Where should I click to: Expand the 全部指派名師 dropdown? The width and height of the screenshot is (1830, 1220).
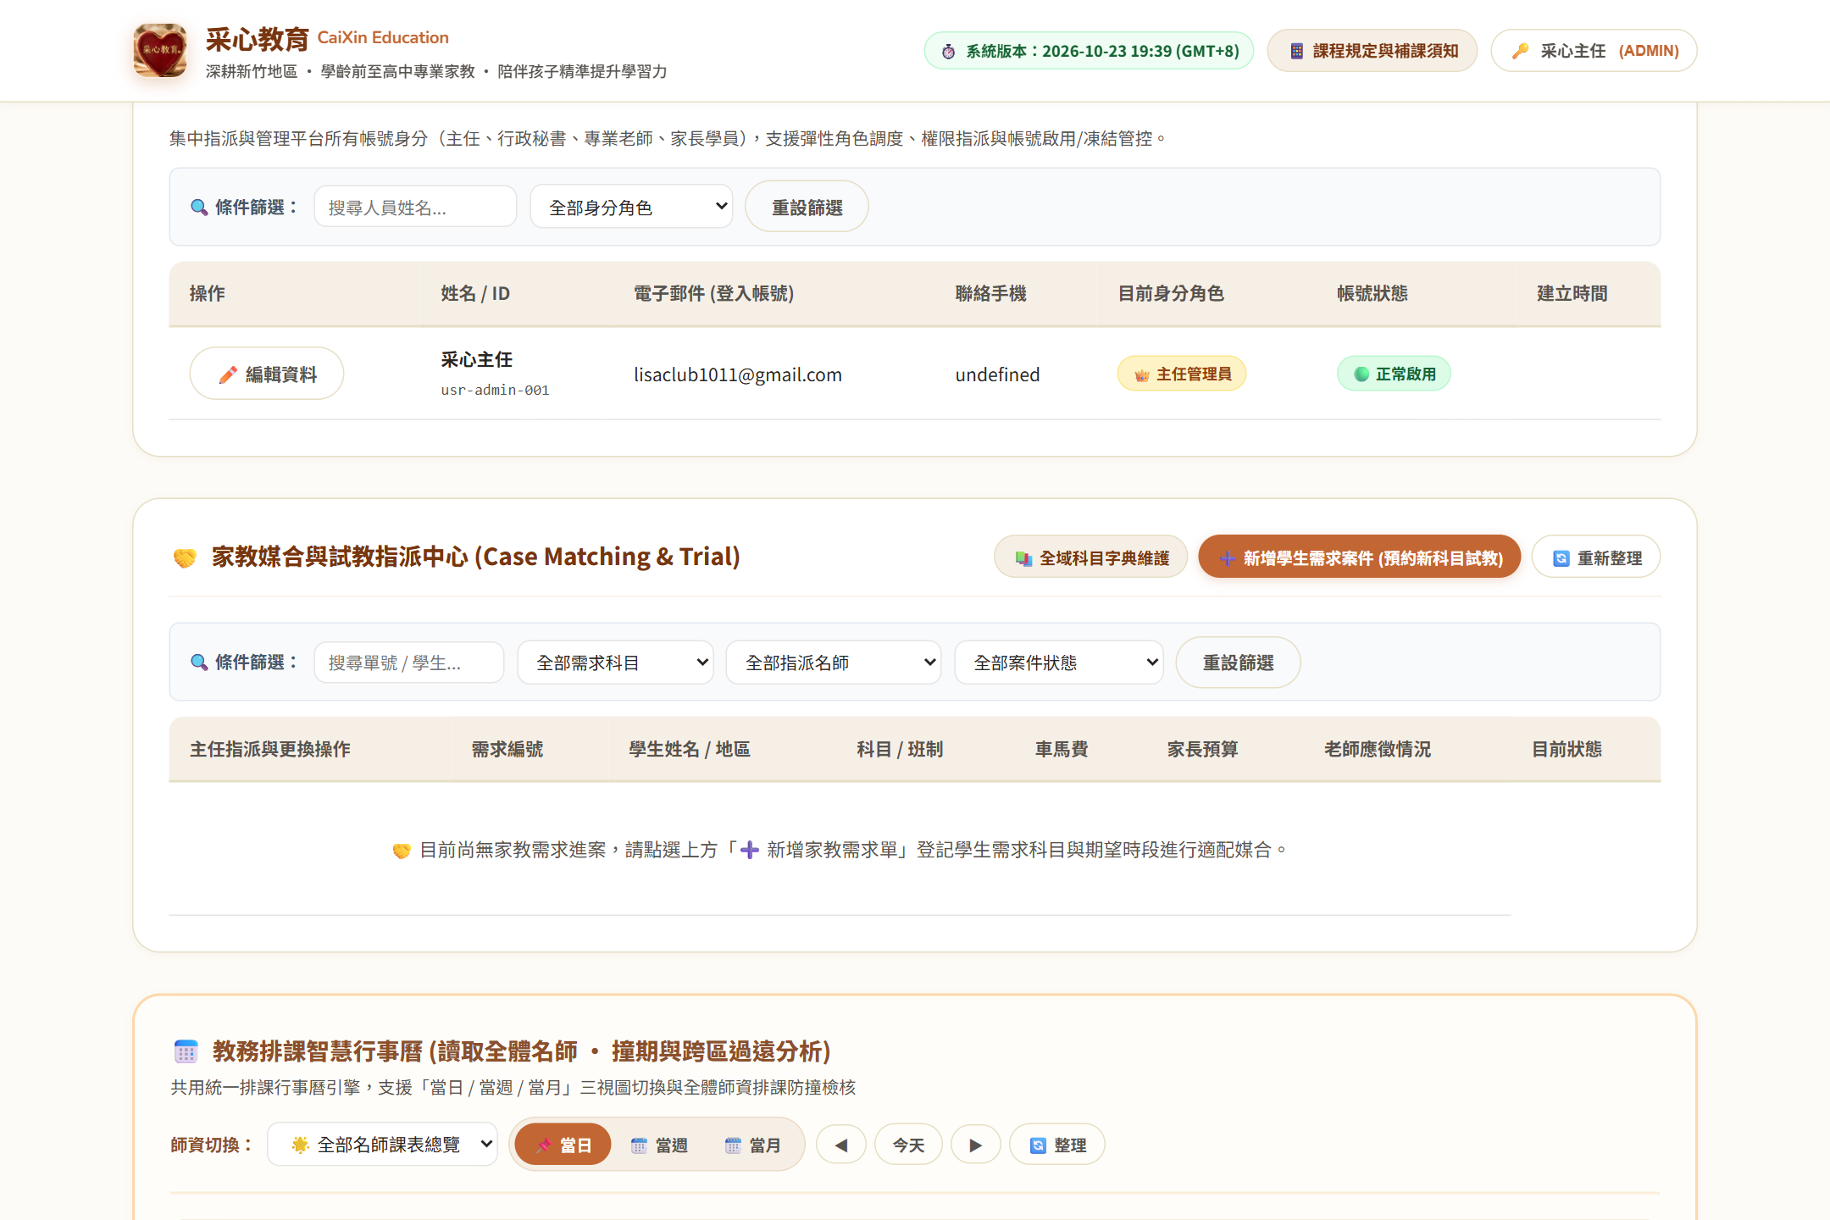834,663
